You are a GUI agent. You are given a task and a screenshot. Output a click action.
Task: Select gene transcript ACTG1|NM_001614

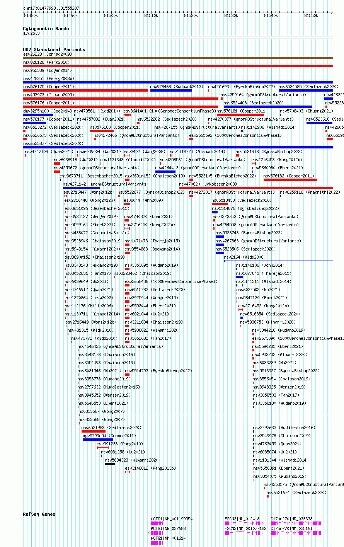click(168, 538)
